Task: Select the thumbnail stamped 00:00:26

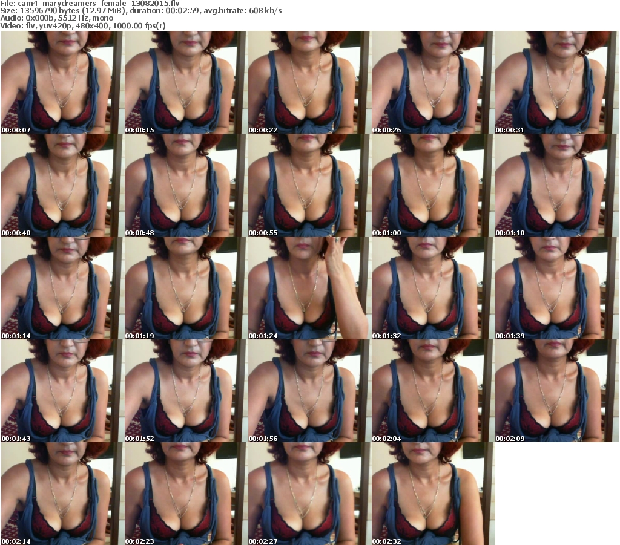Action: [x=432, y=82]
